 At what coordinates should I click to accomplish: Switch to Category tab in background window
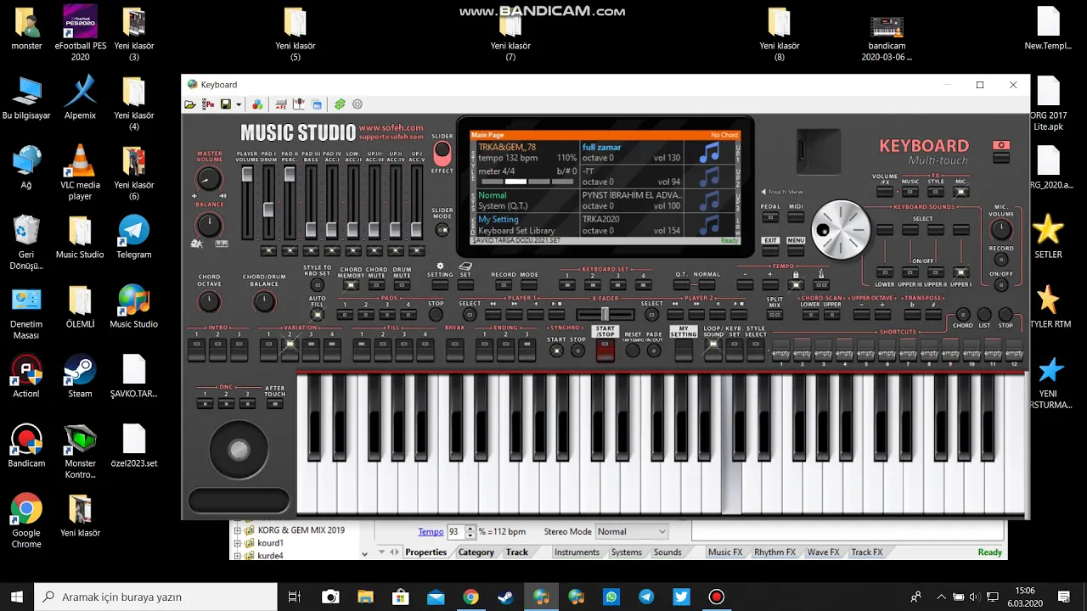point(476,552)
